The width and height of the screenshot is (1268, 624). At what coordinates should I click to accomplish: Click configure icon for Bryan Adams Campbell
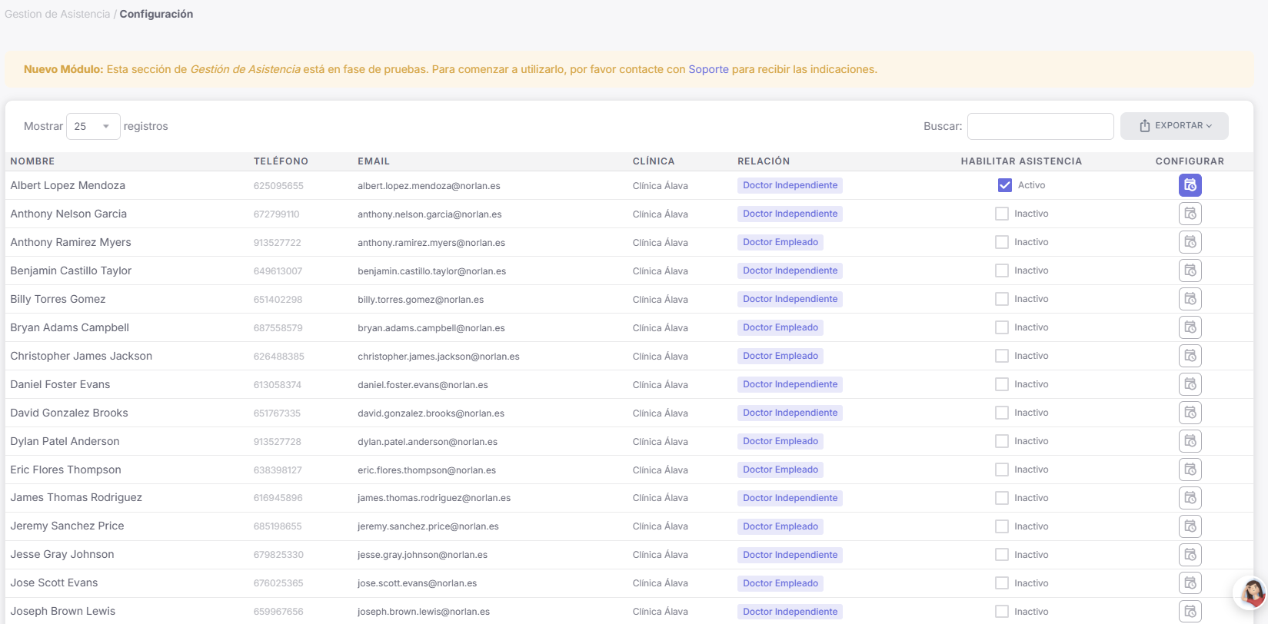click(x=1190, y=327)
